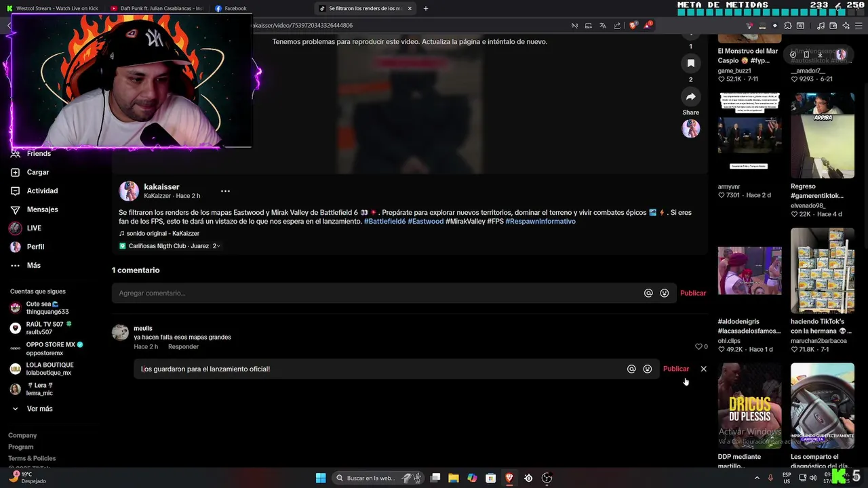Open followed account lerrra_mic

click(x=32, y=389)
